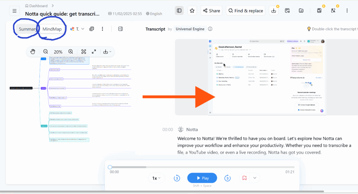Switch to the MindMap tab
Screen dimensions: 358x194
coord(52,29)
